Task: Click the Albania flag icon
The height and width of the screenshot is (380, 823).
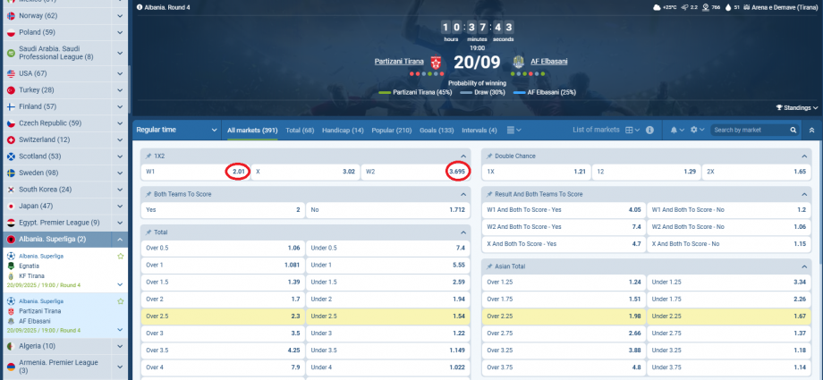Action: [x=11, y=240]
